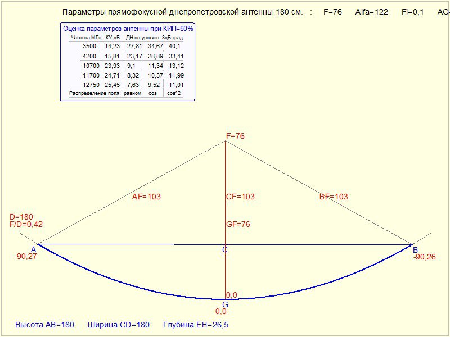Click the 'AF=103' line label
Viewport: 450px width, 337px height.
147,197
